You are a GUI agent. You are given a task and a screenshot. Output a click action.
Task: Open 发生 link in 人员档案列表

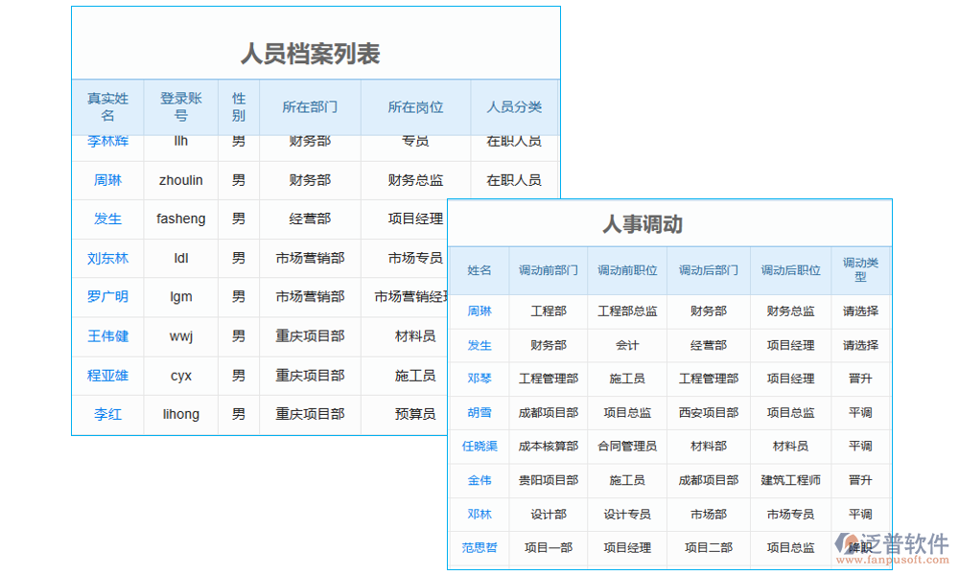click(x=107, y=218)
